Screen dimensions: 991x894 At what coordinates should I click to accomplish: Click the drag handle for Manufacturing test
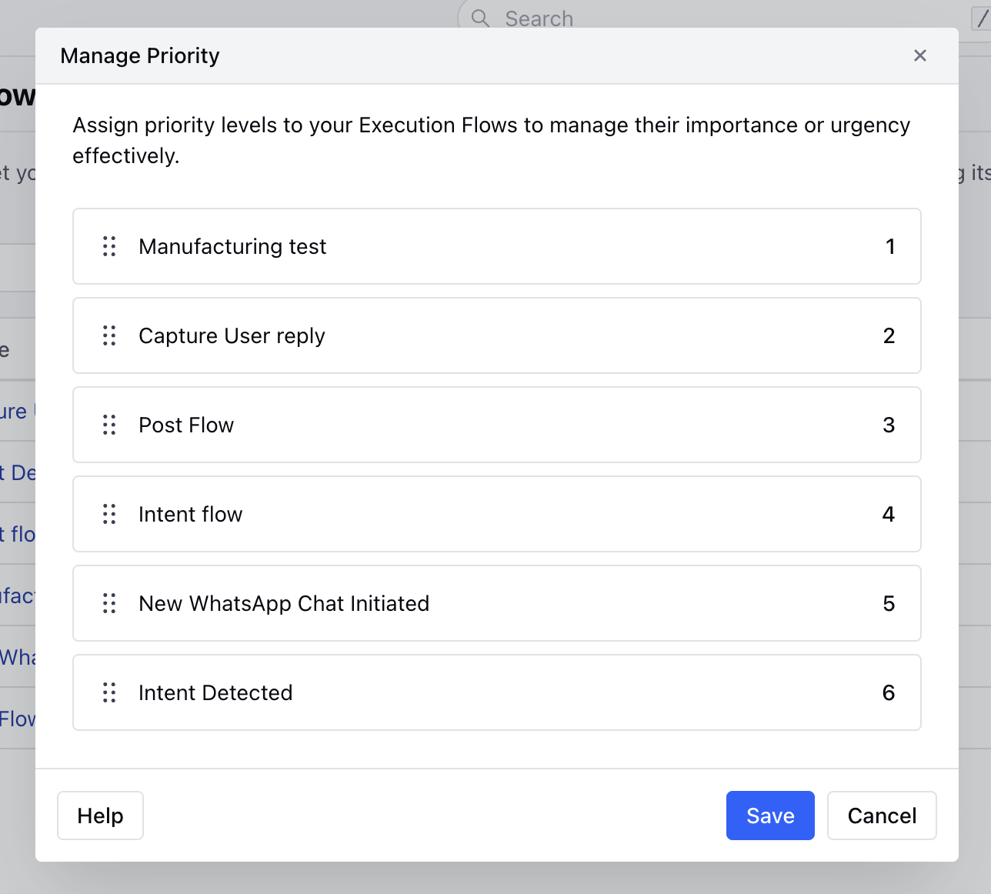coord(109,246)
